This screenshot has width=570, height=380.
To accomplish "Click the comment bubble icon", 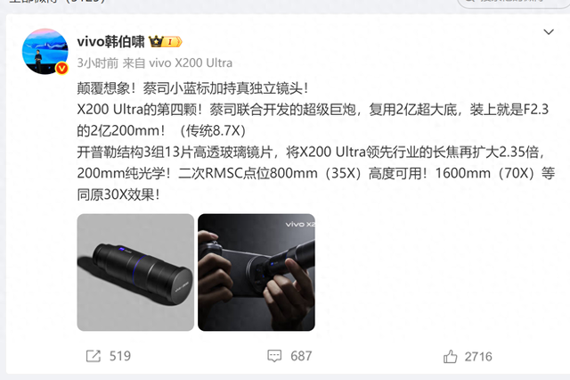I will click(274, 356).
